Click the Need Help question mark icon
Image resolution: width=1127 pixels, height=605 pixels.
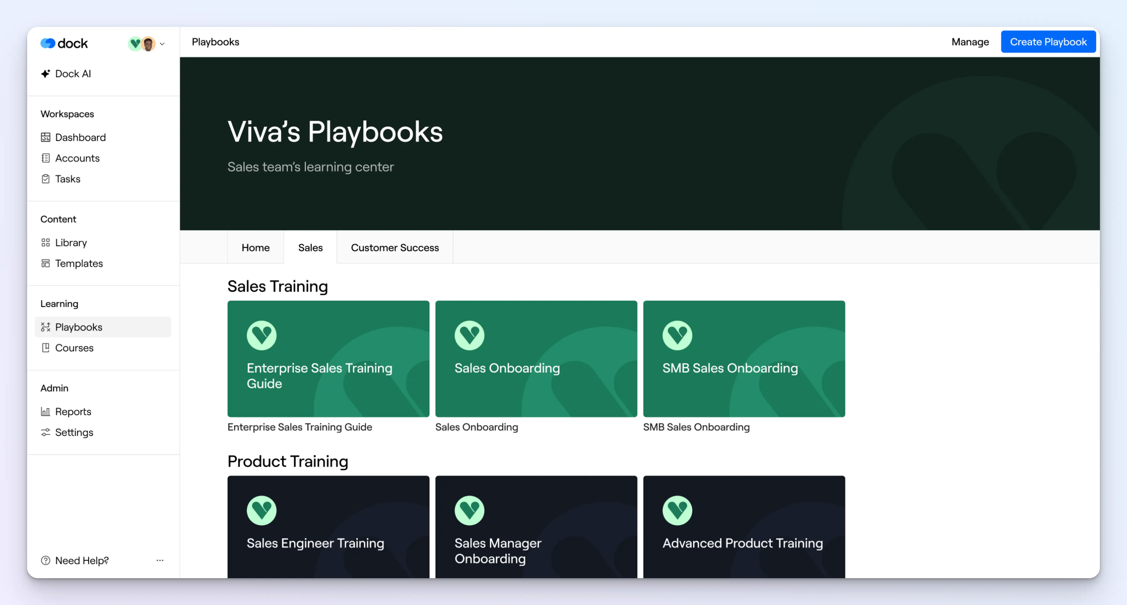pyautogui.click(x=46, y=560)
